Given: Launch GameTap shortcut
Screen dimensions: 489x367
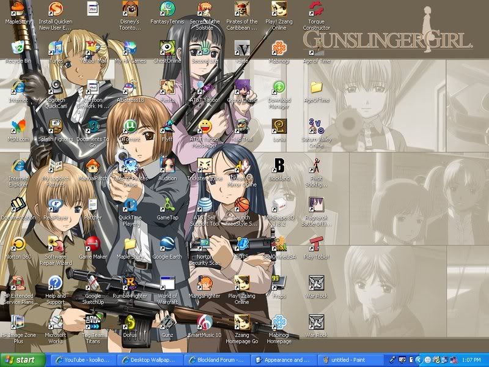Looking at the screenshot, I should coord(167,205).
